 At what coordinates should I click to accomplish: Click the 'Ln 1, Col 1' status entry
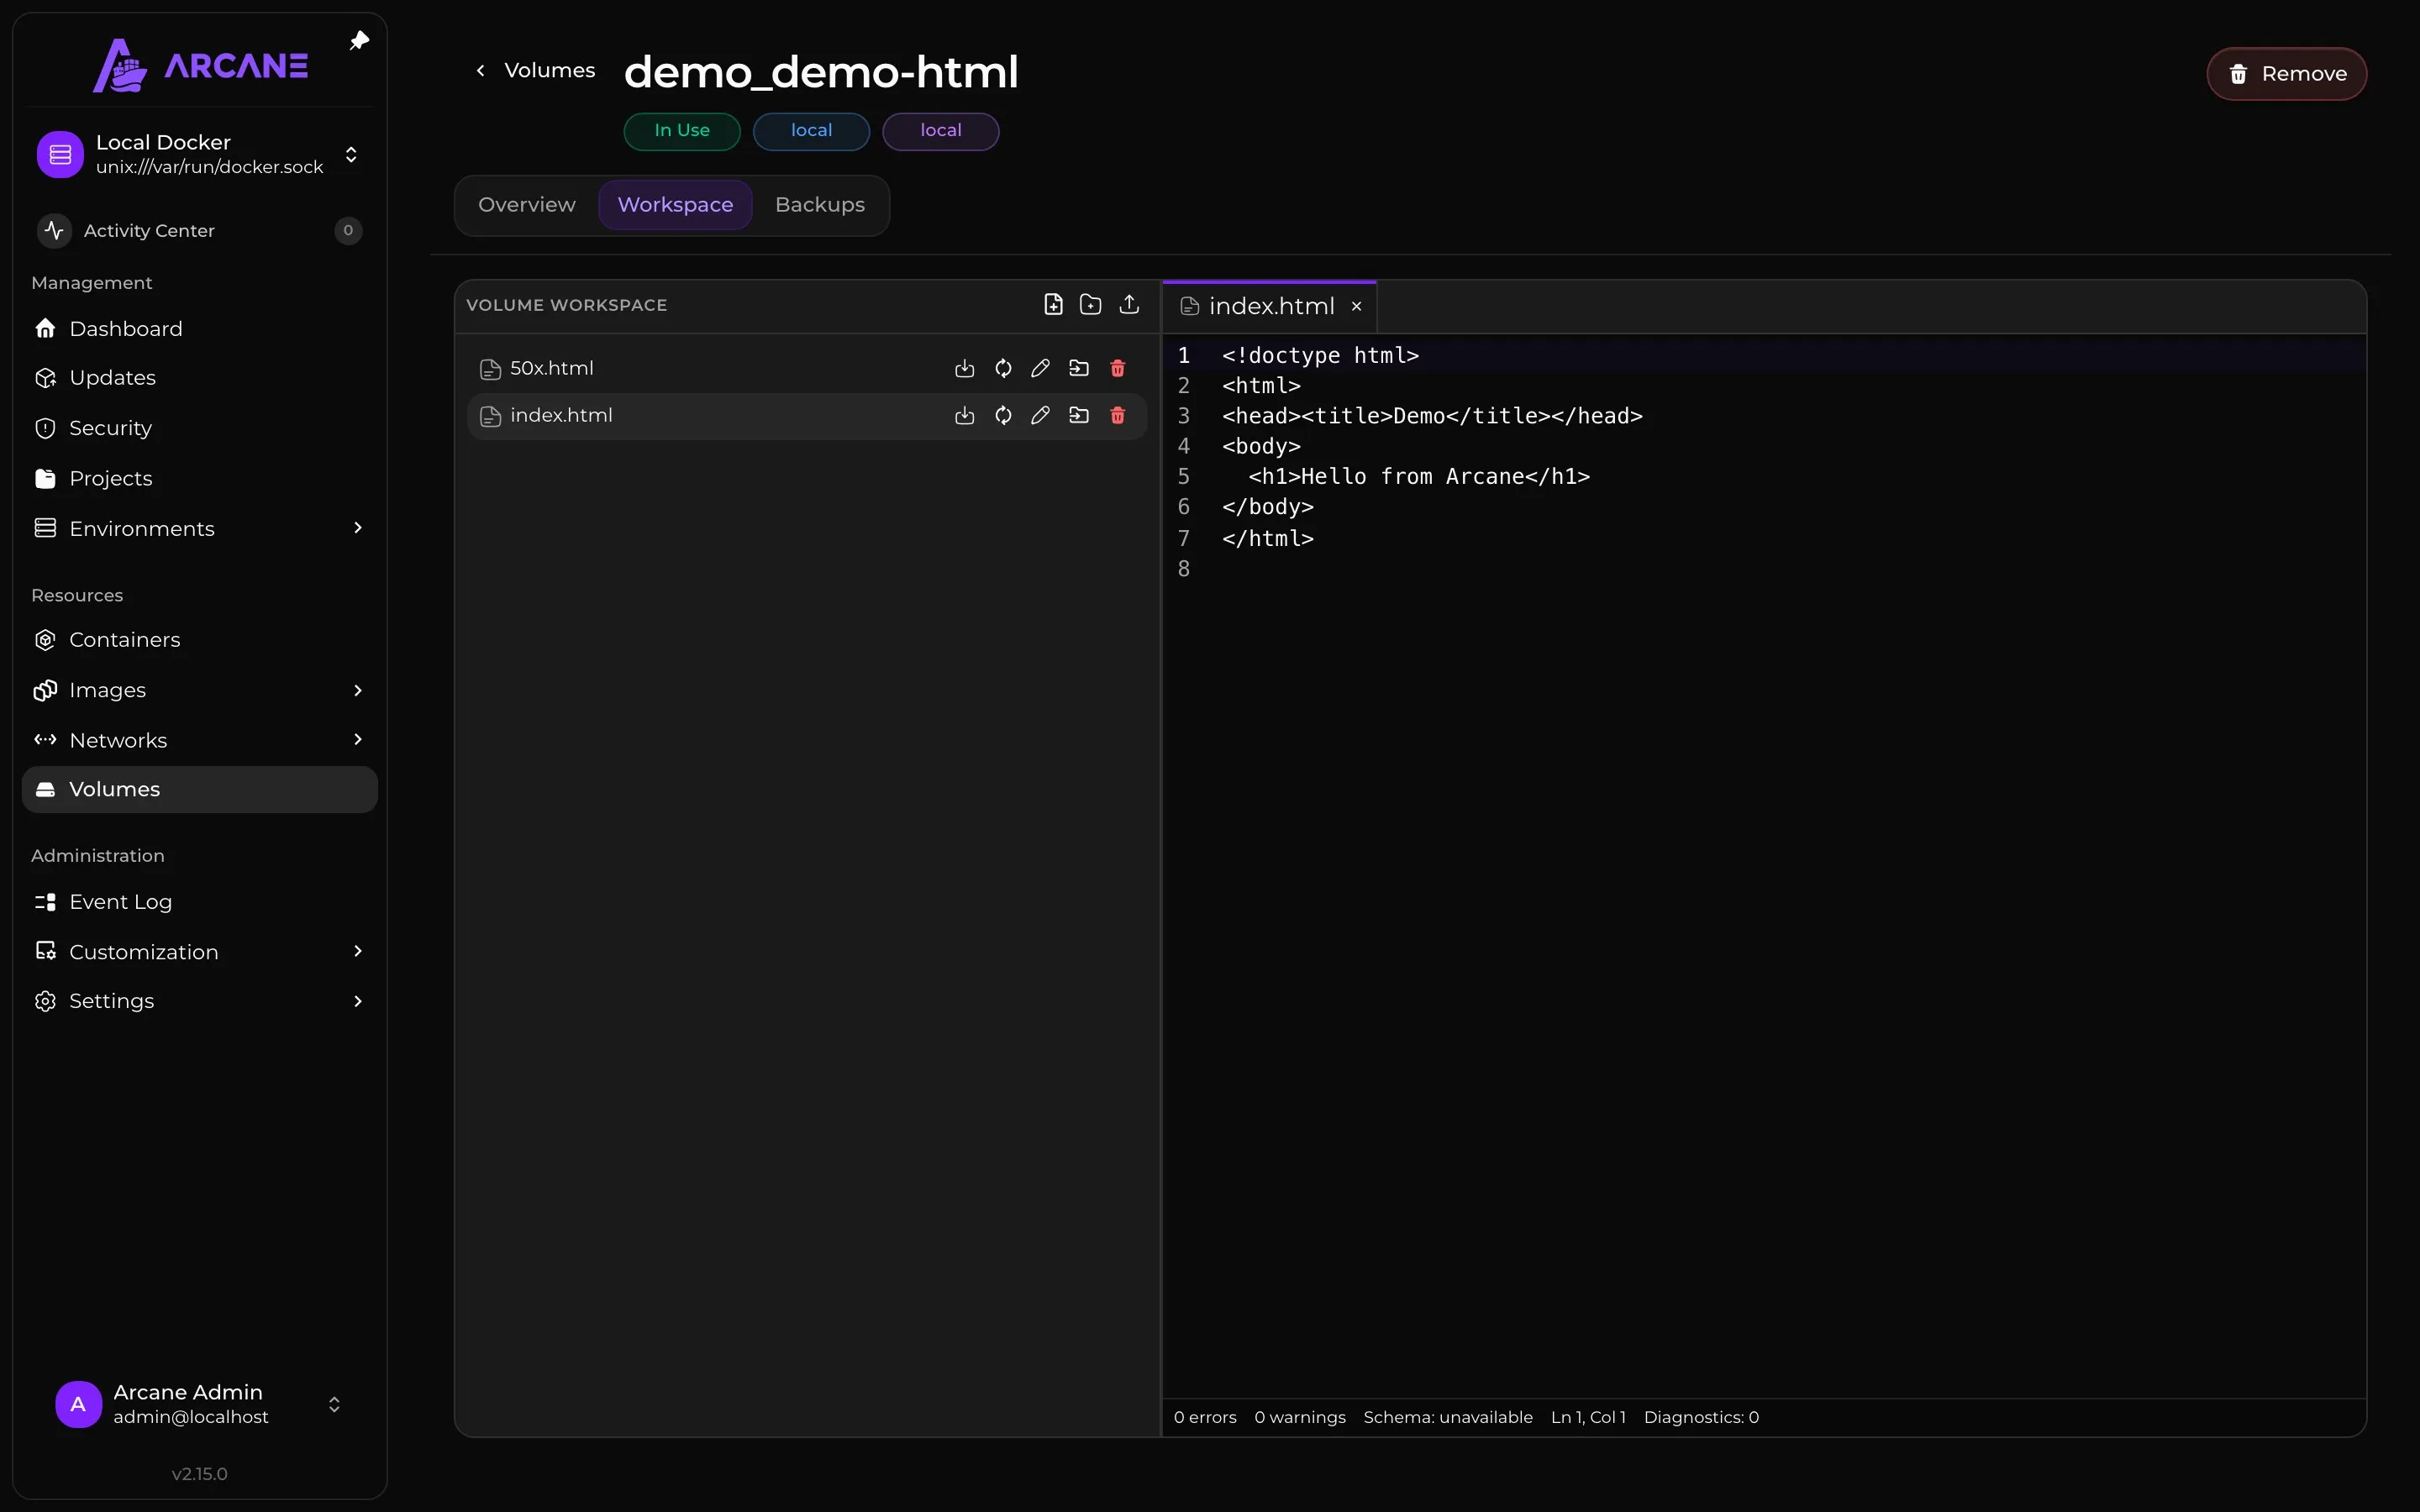[x=1588, y=1417]
